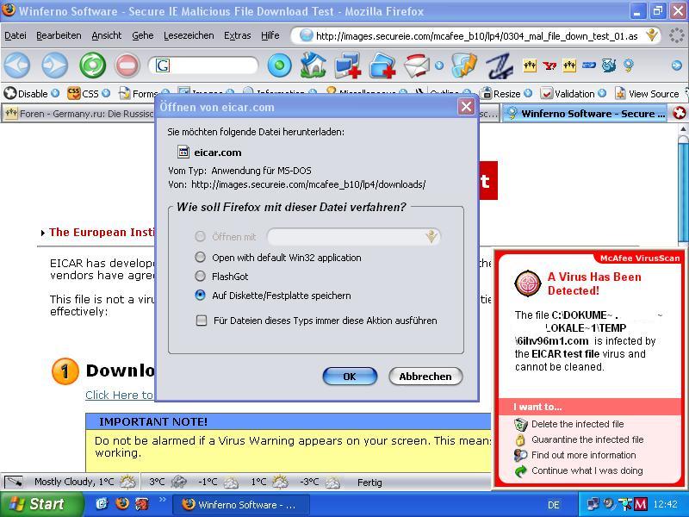Click the monitor icon with red plus
This screenshot has width=689, height=517.
tap(347, 65)
